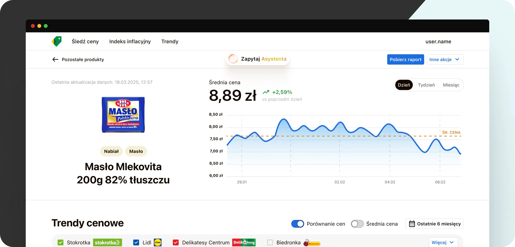Click the Delikatesy Centrum store logo

[x=244, y=243]
